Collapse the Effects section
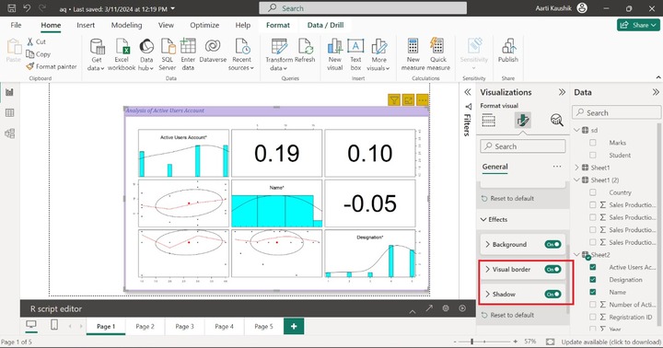Image resolution: width=663 pixels, height=348 pixels. click(x=483, y=219)
